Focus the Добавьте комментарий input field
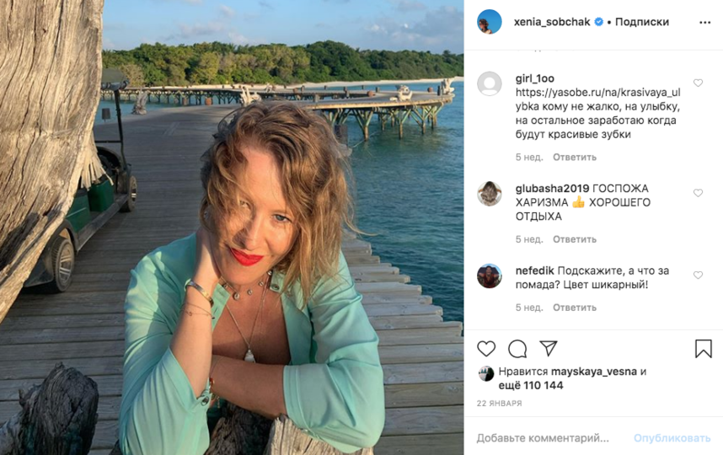Image resolution: width=723 pixels, height=455 pixels. pos(543,438)
